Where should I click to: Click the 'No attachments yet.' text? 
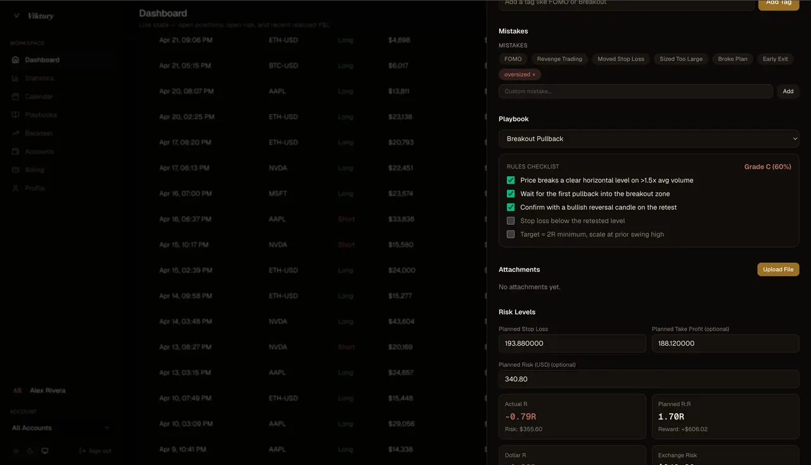pyautogui.click(x=530, y=288)
